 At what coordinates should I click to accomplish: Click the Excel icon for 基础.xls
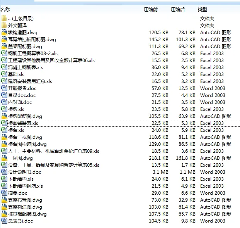(x=4, y=74)
